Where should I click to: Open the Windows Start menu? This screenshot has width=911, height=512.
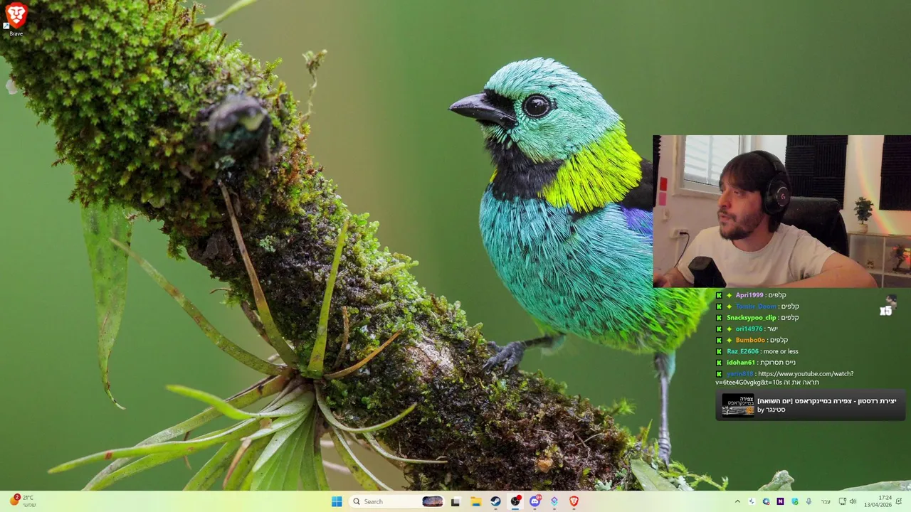(337, 501)
